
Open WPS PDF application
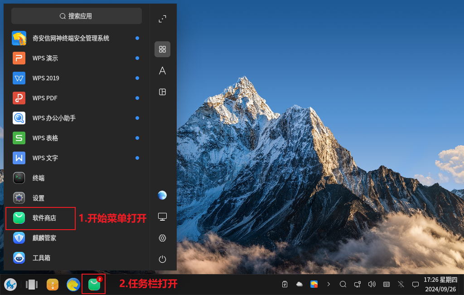tap(45, 98)
